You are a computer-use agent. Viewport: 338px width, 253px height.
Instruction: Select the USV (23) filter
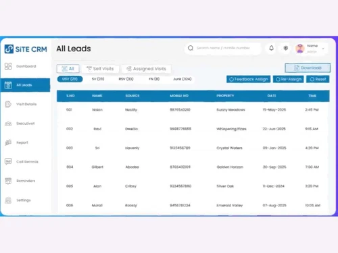click(x=70, y=79)
